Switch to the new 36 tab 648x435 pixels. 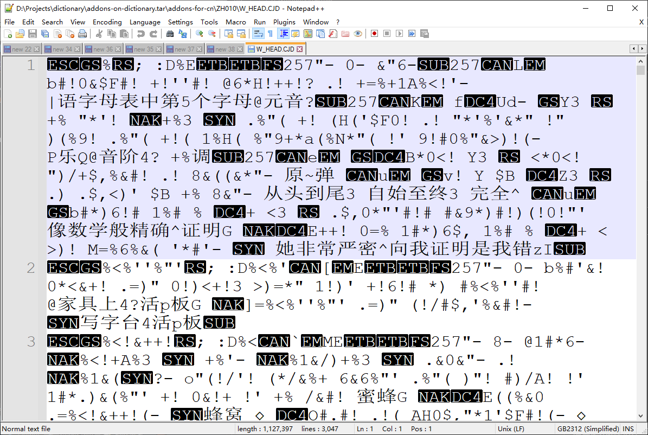(102, 49)
